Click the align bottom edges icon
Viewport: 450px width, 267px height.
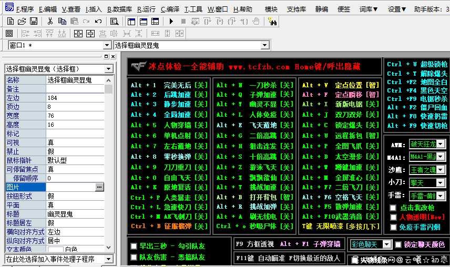(x=62, y=34)
